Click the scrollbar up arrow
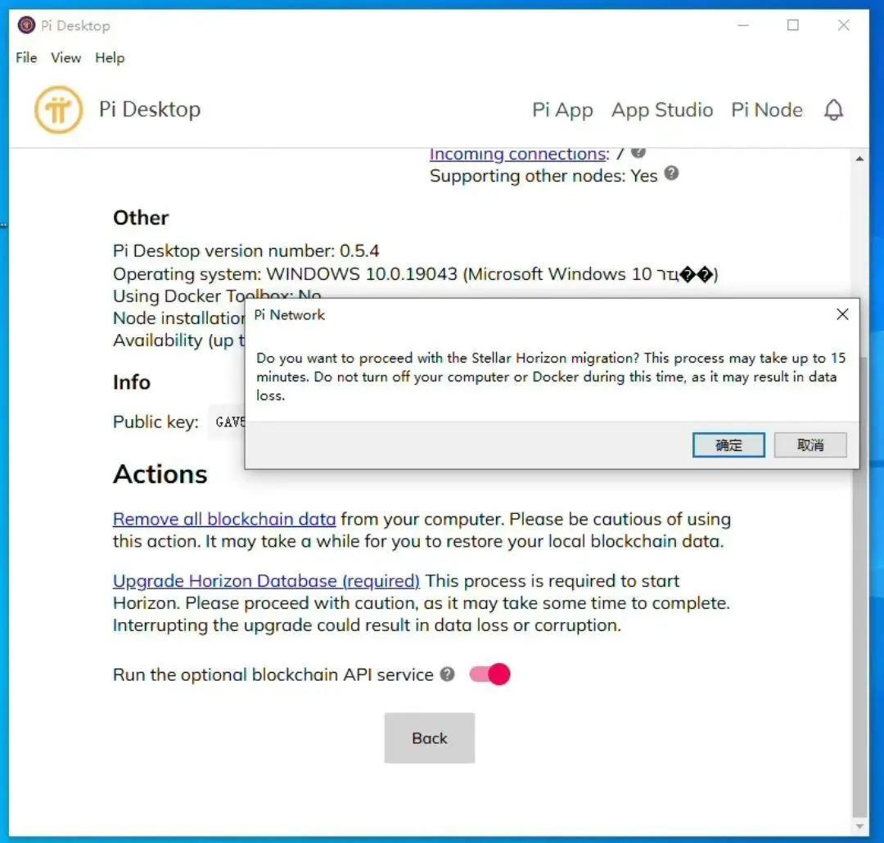The width and height of the screenshot is (884, 843). pyautogui.click(x=859, y=159)
